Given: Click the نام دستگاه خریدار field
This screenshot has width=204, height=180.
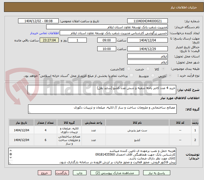Looking at the screenshot, I should point(107,27).
